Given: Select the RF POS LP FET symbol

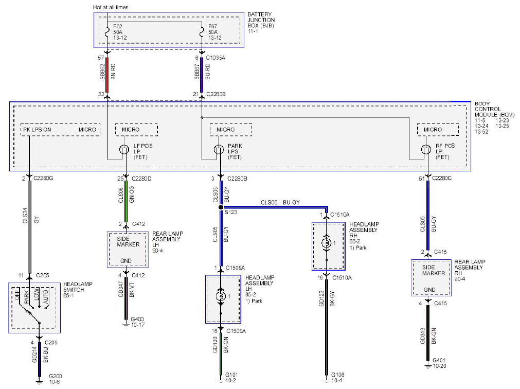Looking at the screenshot, I should pyautogui.click(x=426, y=150).
